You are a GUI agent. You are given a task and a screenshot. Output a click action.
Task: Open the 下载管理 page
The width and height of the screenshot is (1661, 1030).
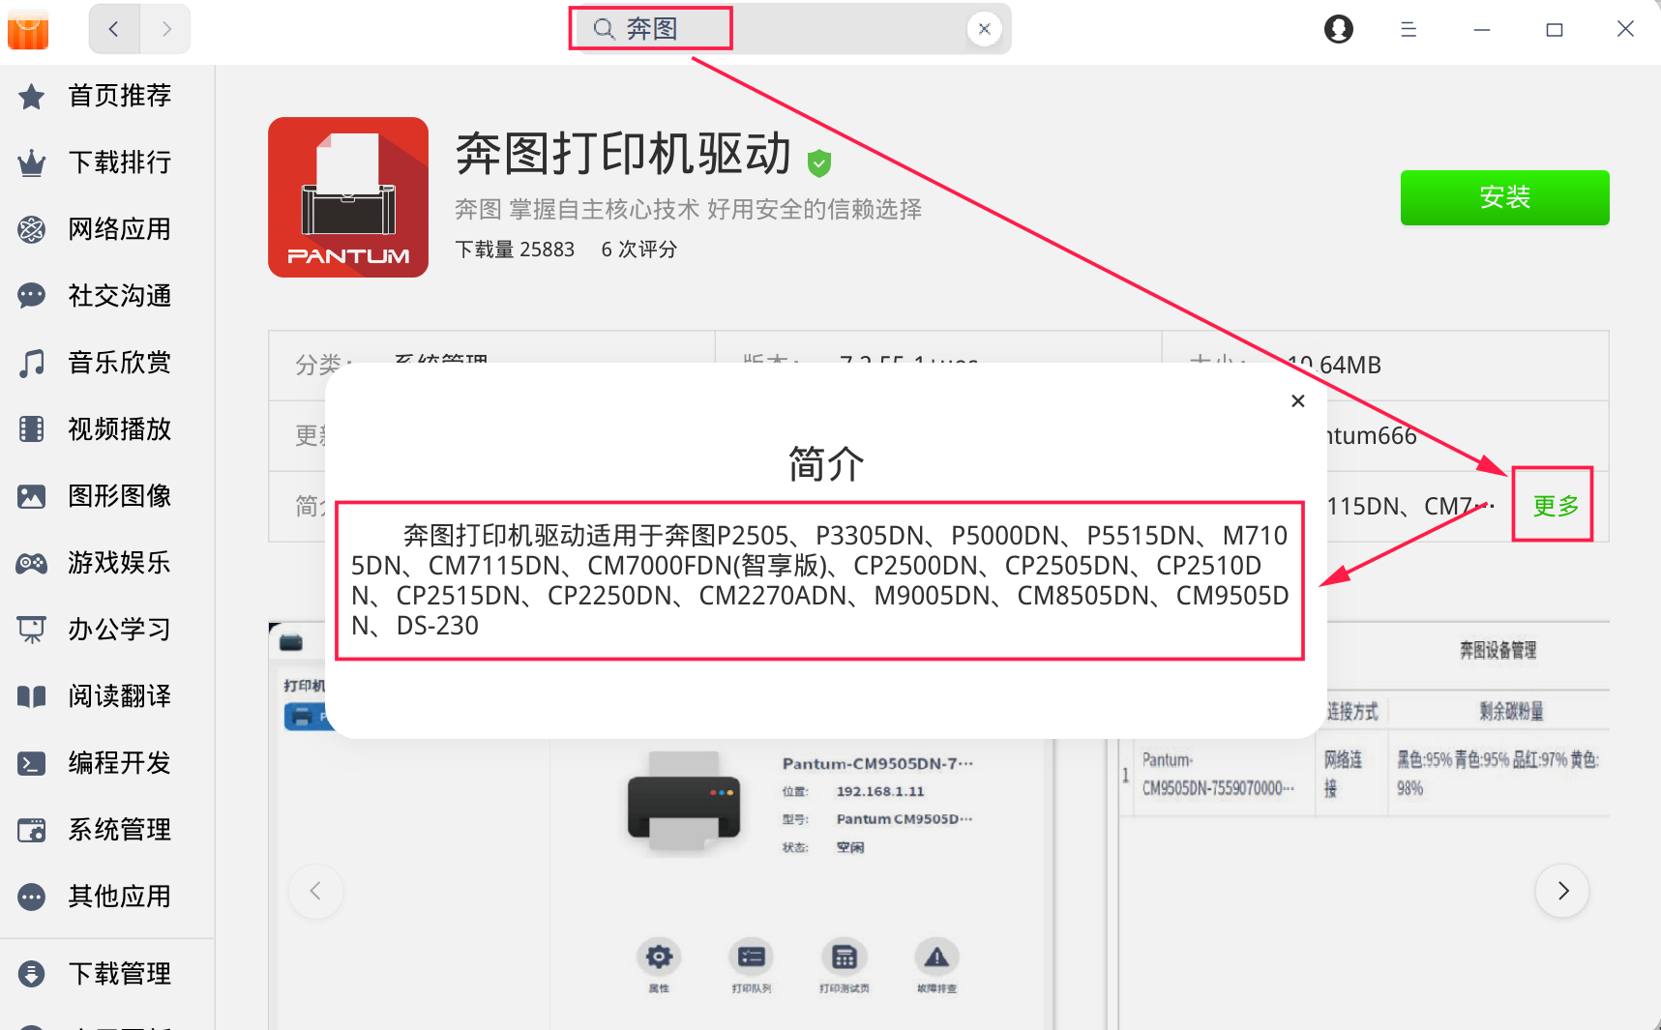[x=106, y=974]
